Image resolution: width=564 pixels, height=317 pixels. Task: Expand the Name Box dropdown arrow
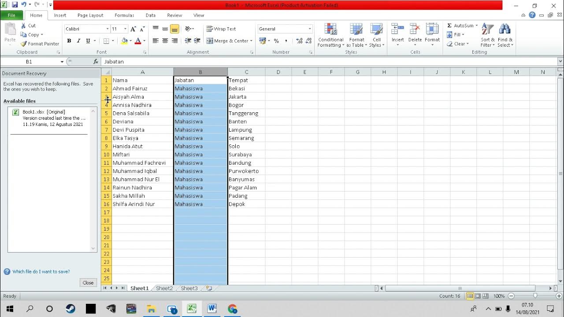pyautogui.click(x=62, y=62)
